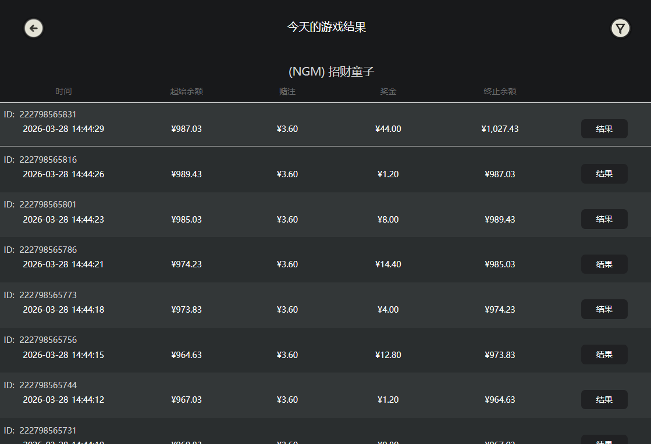The width and height of the screenshot is (651, 444).
Task: Click the back arrow icon
Action: (33, 28)
